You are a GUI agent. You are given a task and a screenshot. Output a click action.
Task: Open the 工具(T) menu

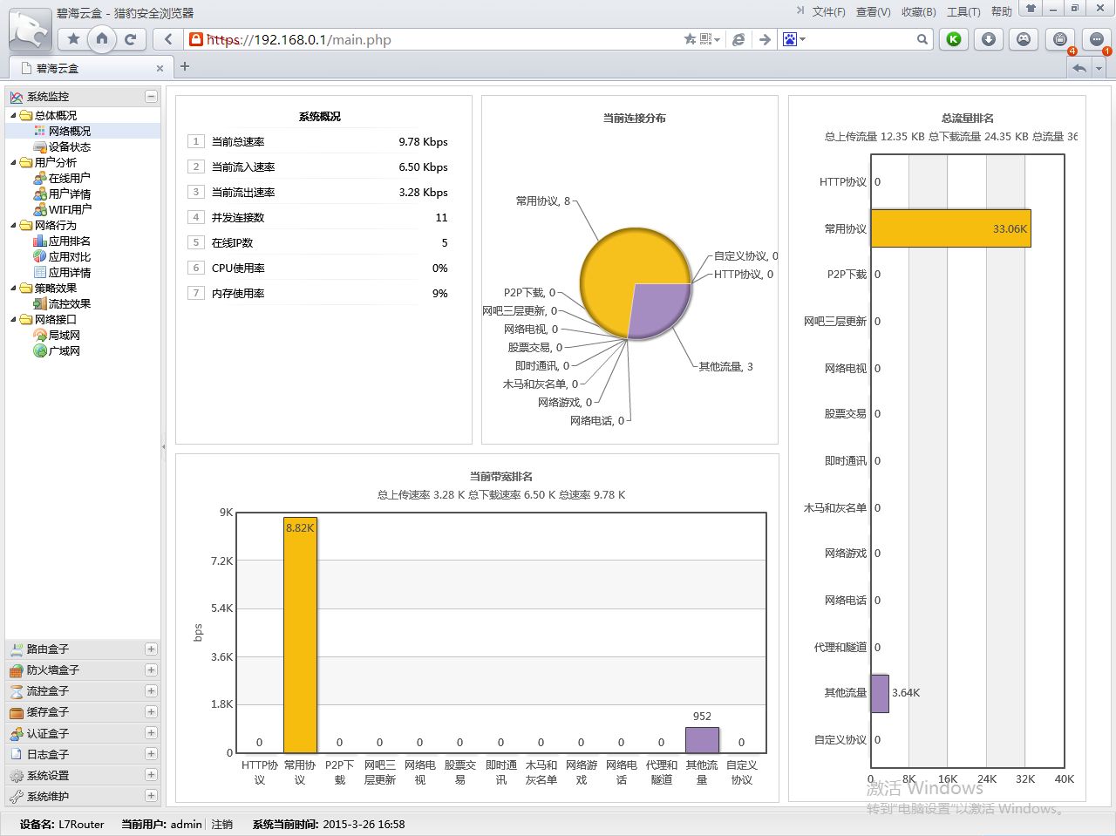tap(963, 12)
